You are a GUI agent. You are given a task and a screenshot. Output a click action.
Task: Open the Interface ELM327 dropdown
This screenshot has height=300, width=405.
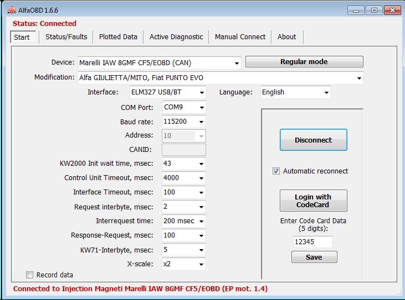(201, 93)
